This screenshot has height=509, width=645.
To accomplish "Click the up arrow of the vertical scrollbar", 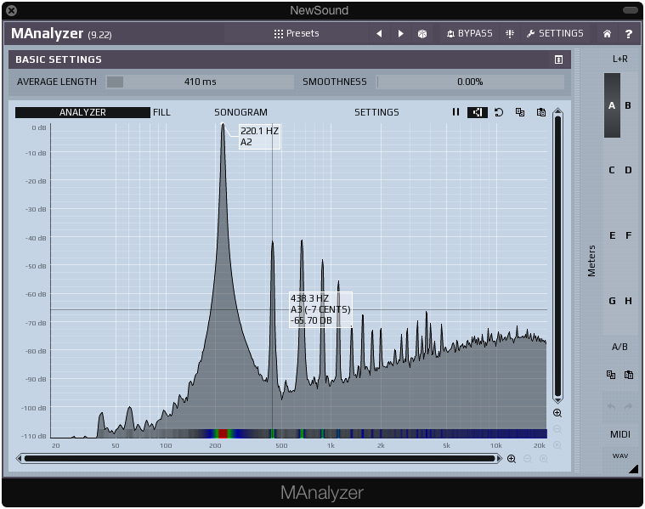I will click(557, 111).
